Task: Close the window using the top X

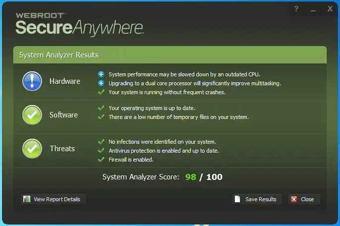Action: 330,9
